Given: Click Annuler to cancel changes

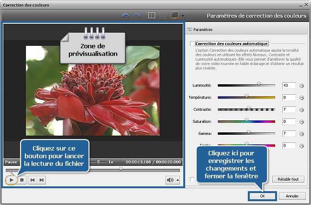Looking at the screenshot, I should pos(292,196).
